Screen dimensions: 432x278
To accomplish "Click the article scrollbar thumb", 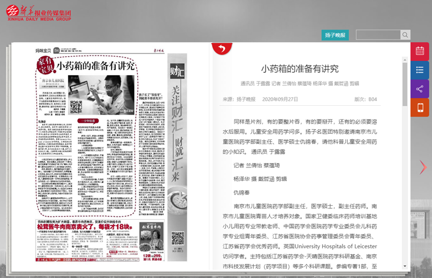I will pos(404,84).
